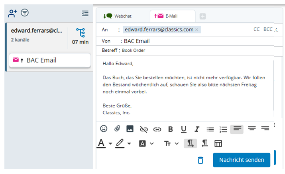The image size is (285, 174).
Task: Click the Beste Grüße line
Action: pyautogui.click(x=117, y=106)
